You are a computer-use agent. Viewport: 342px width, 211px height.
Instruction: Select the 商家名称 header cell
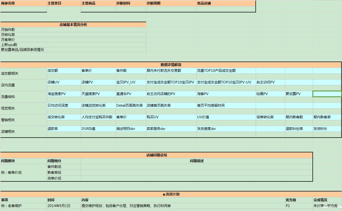[x=23, y=3]
